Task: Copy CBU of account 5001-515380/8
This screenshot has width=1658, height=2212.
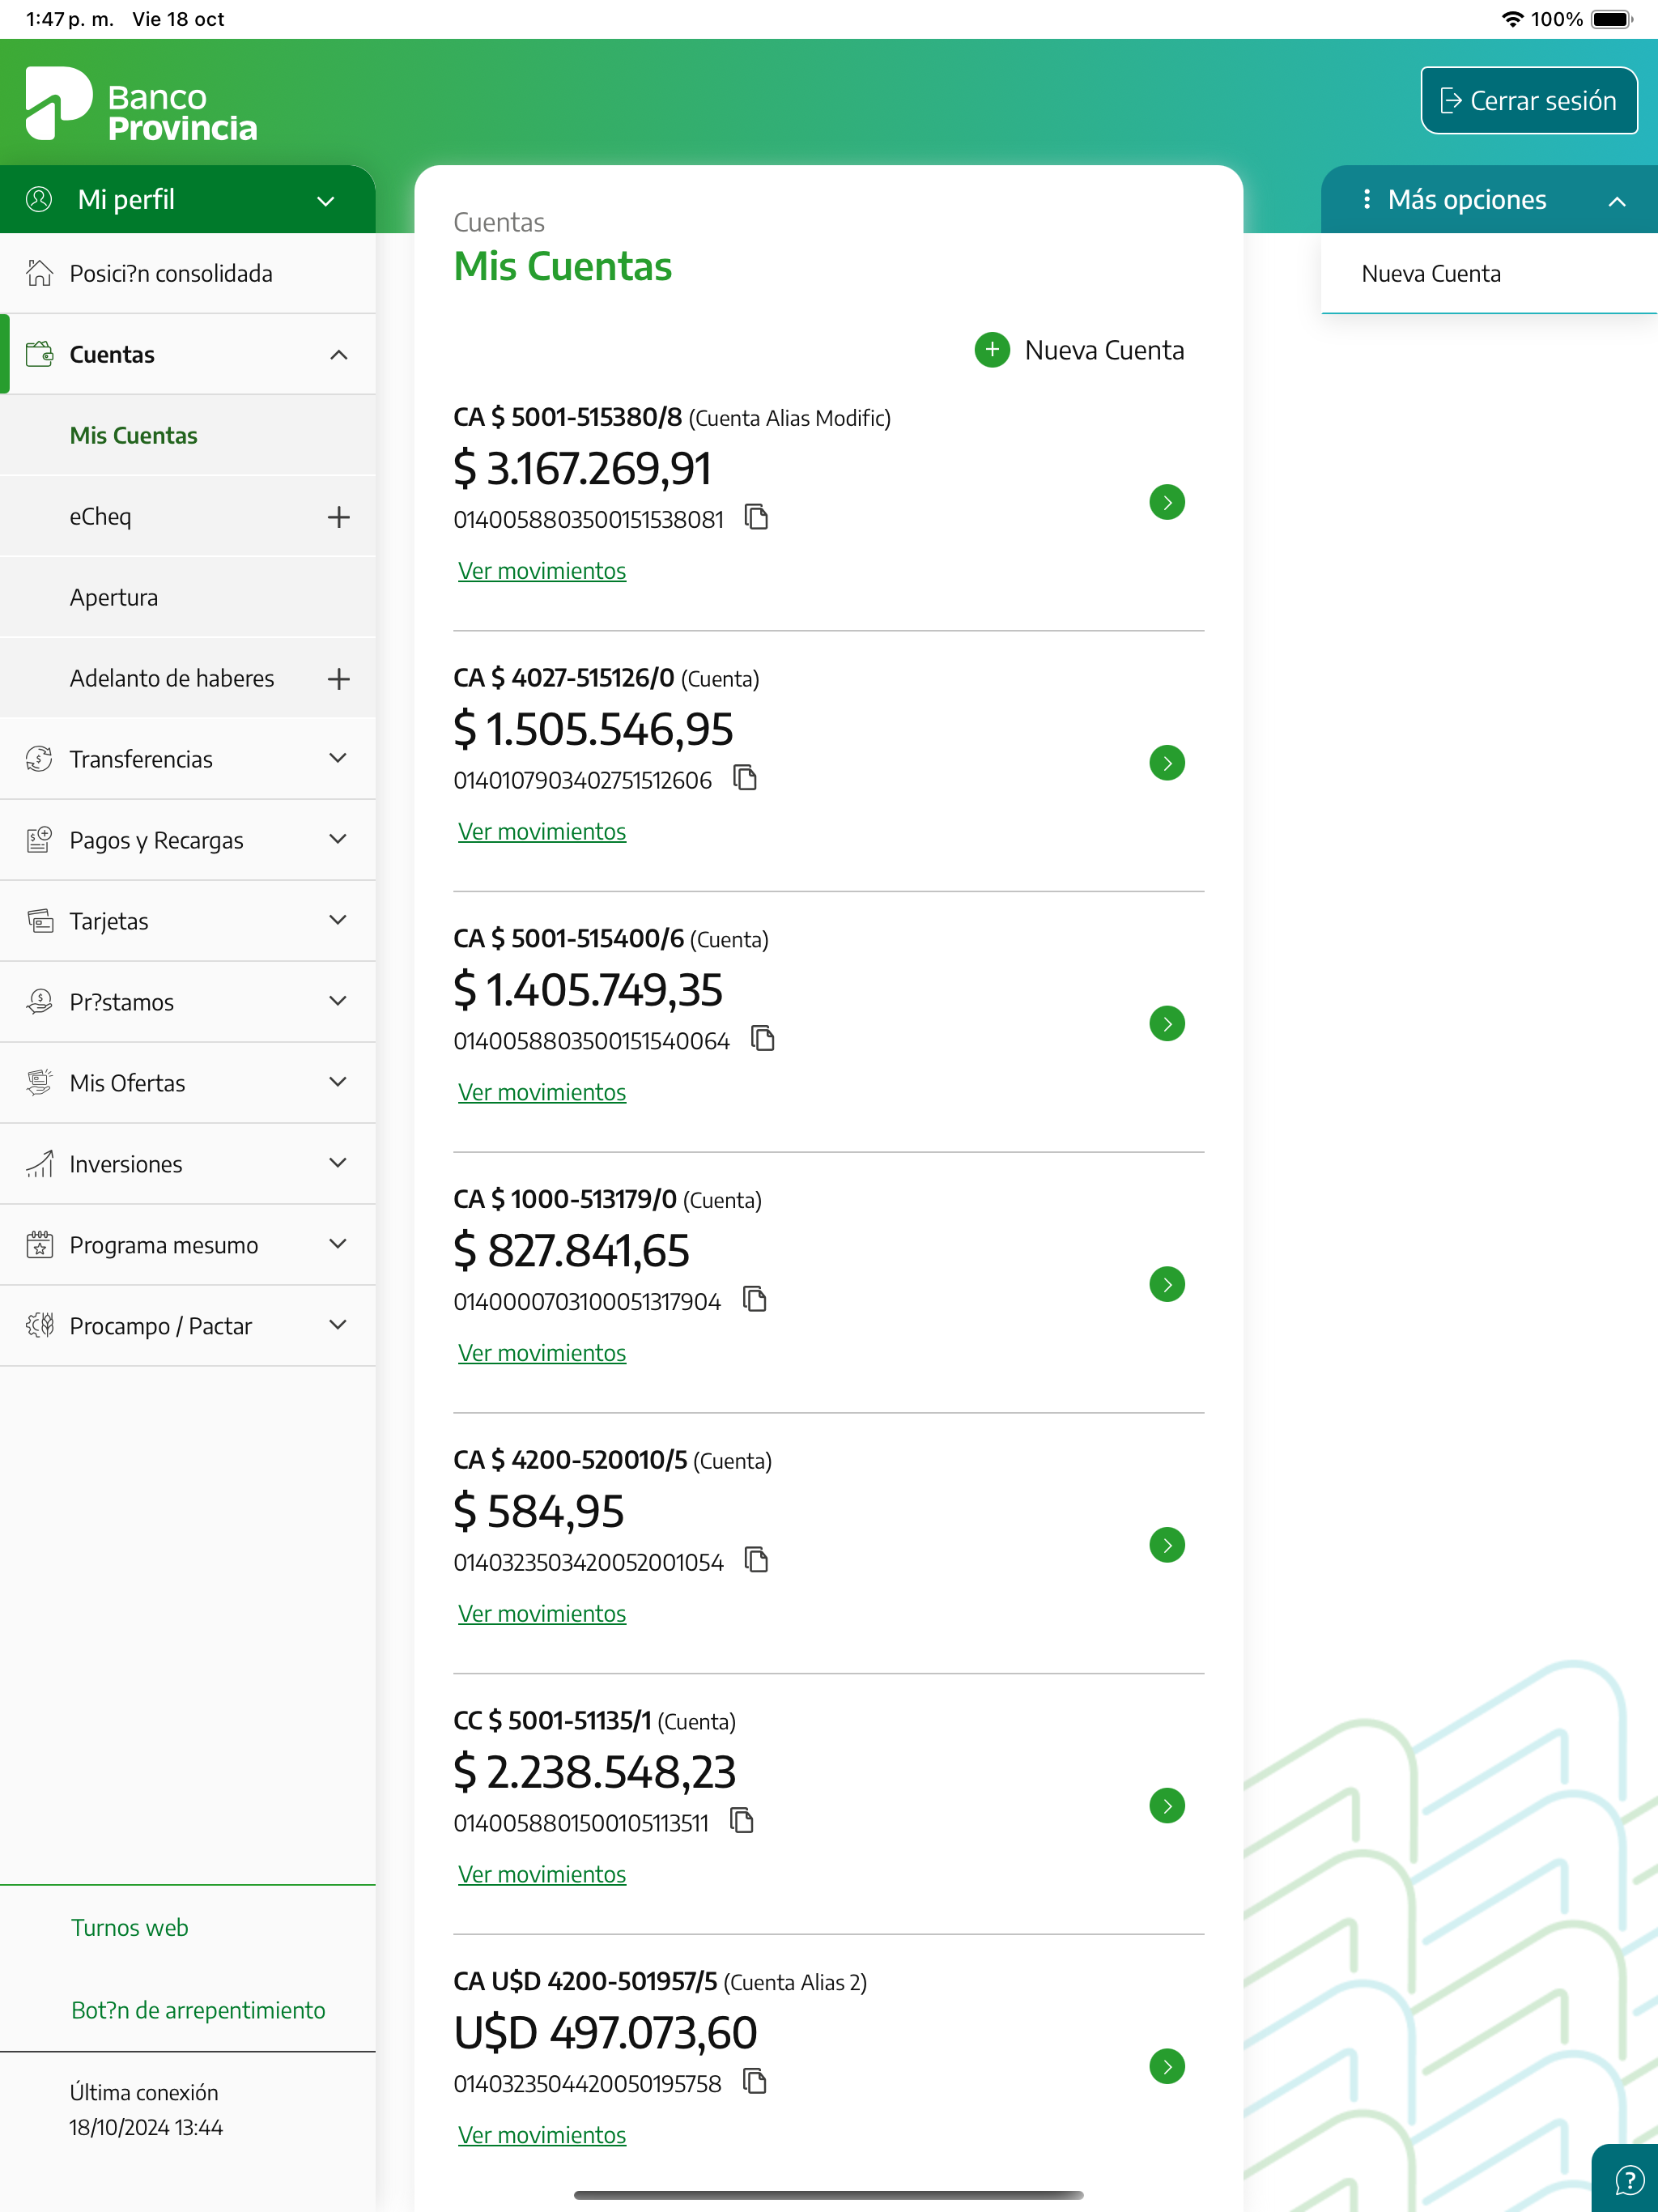Action: click(757, 517)
